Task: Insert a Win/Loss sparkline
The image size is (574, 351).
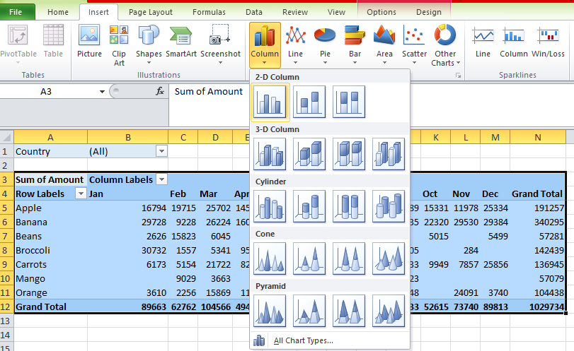Action: click(548, 41)
